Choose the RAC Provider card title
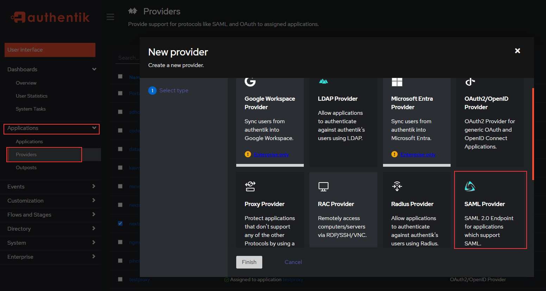 point(336,204)
